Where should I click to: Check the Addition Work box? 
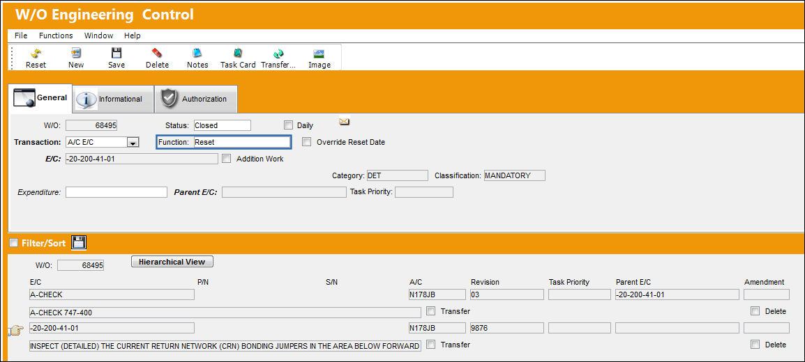pyautogui.click(x=227, y=159)
